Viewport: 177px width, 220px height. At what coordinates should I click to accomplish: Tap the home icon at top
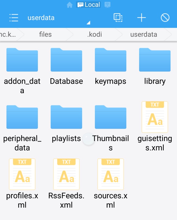[70, 5]
